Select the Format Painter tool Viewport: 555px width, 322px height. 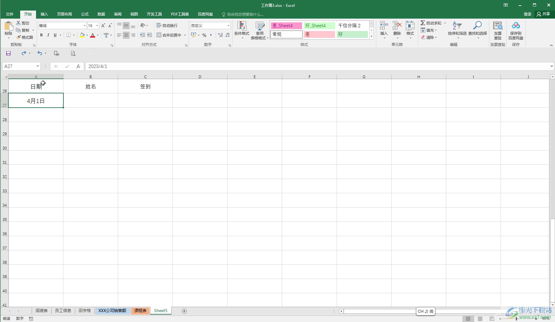pos(25,37)
